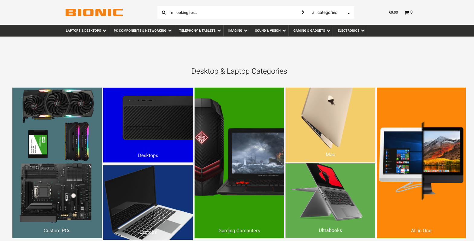Screen dimensions: 474x241
Task: Open the all categories dropdown
Action: point(331,12)
